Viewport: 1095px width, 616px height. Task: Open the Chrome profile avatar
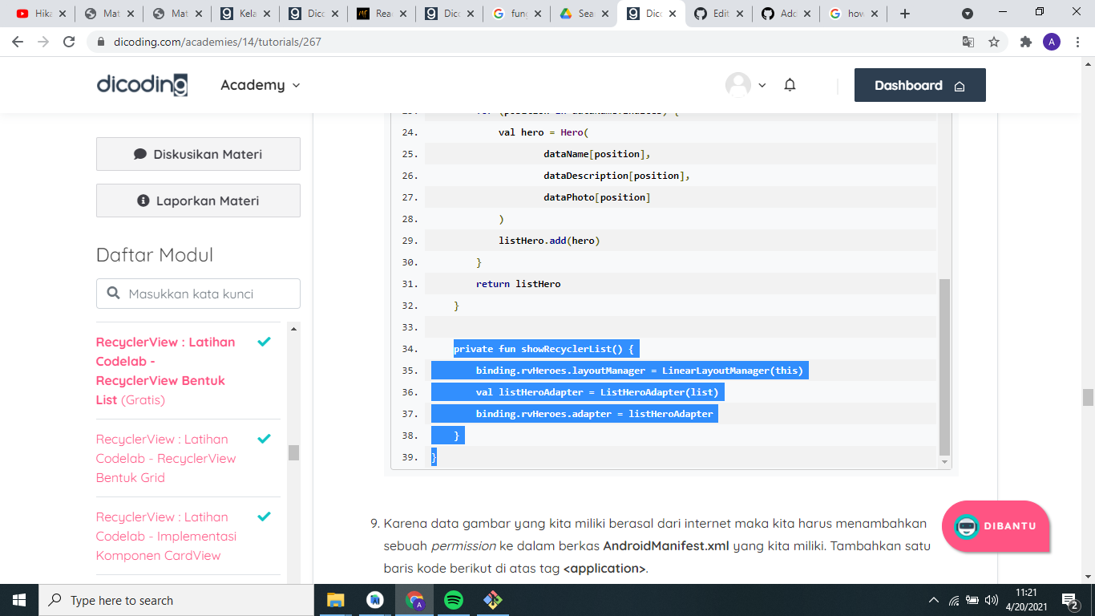1053,42
